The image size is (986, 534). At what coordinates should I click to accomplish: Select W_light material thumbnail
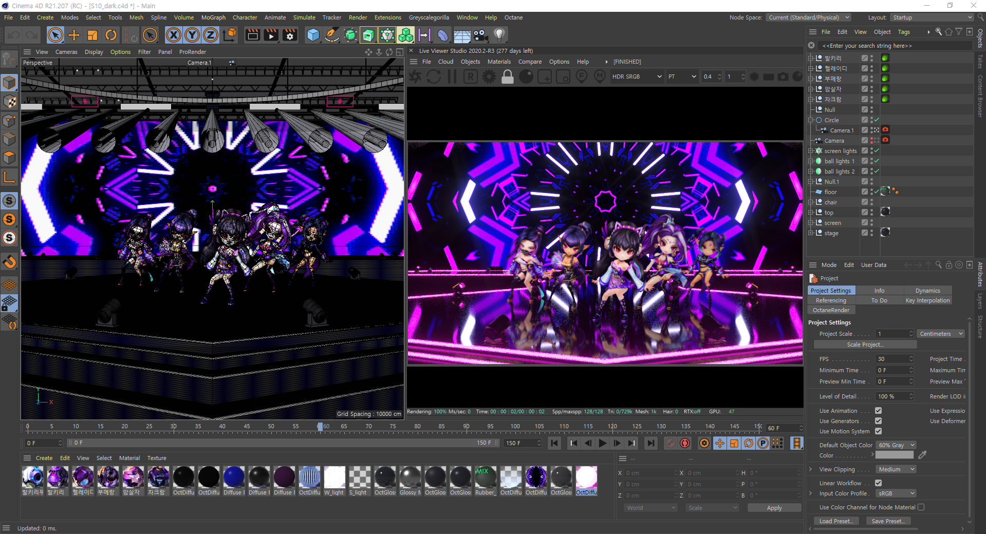(x=334, y=477)
